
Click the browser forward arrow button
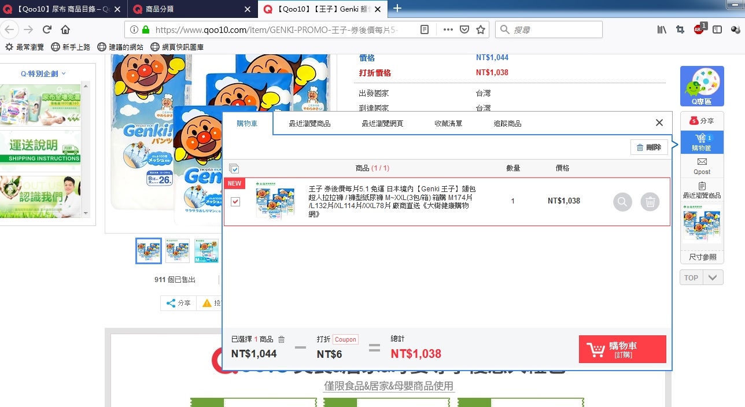click(28, 29)
